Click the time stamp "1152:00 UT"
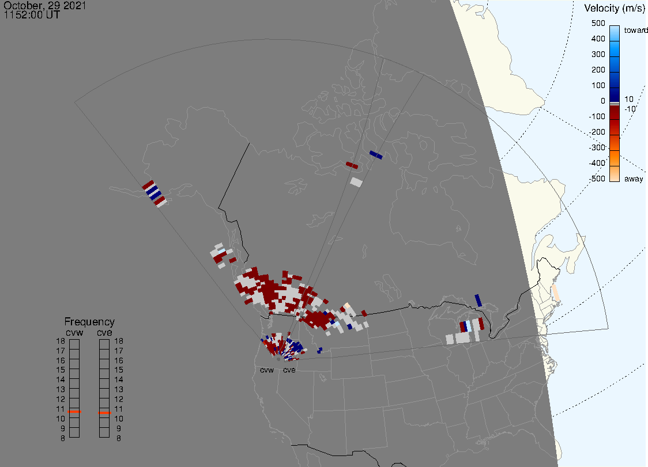This screenshot has height=467, width=648. click(32, 15)
